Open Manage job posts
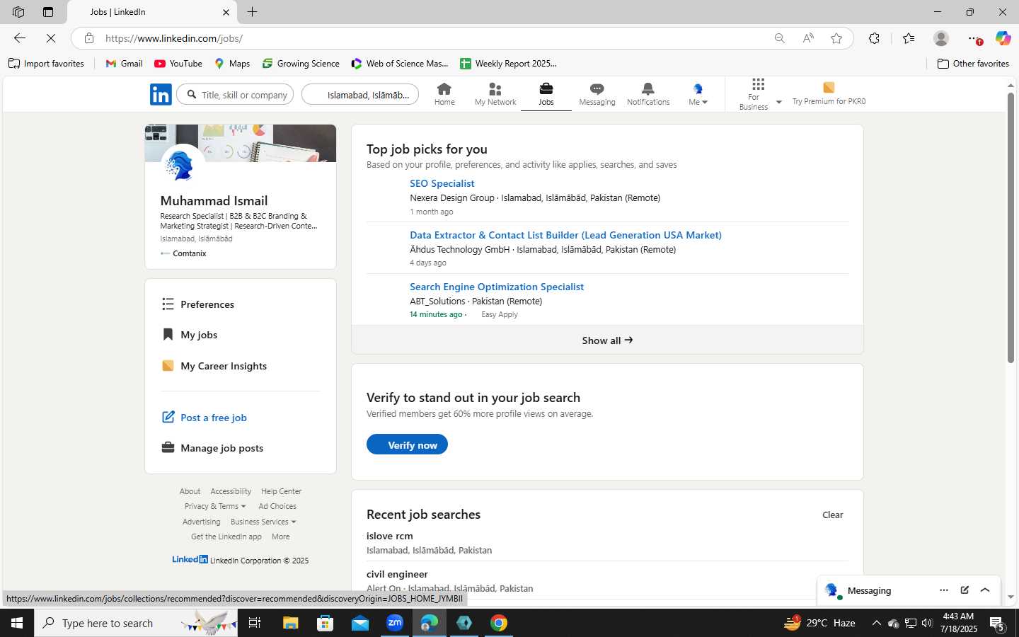 213,448
